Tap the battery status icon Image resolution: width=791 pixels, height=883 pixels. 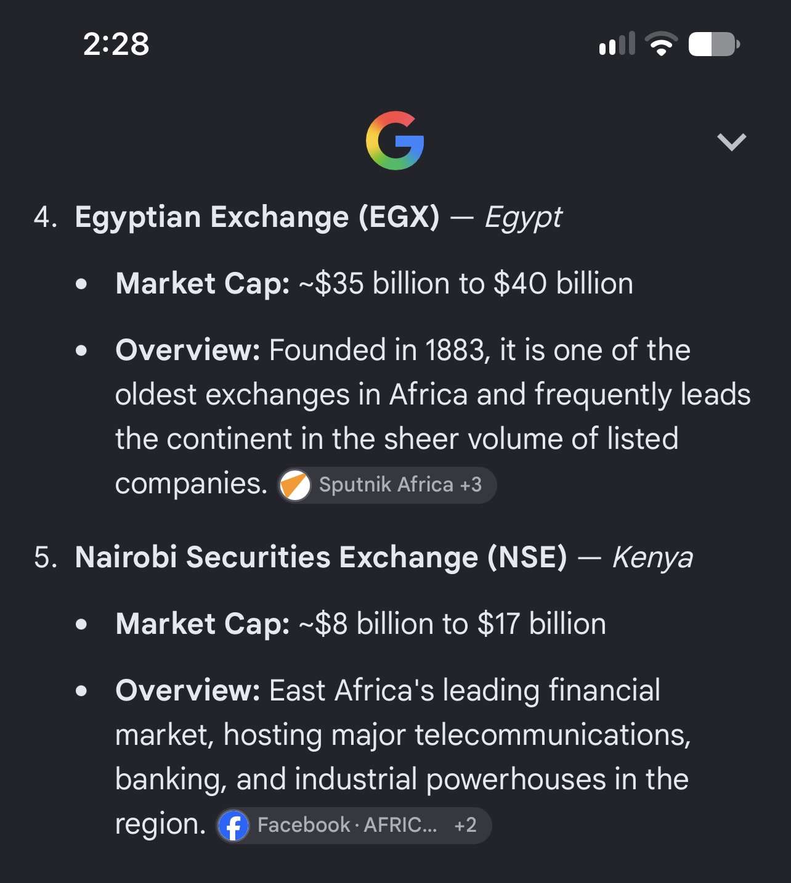click(714, 44)
